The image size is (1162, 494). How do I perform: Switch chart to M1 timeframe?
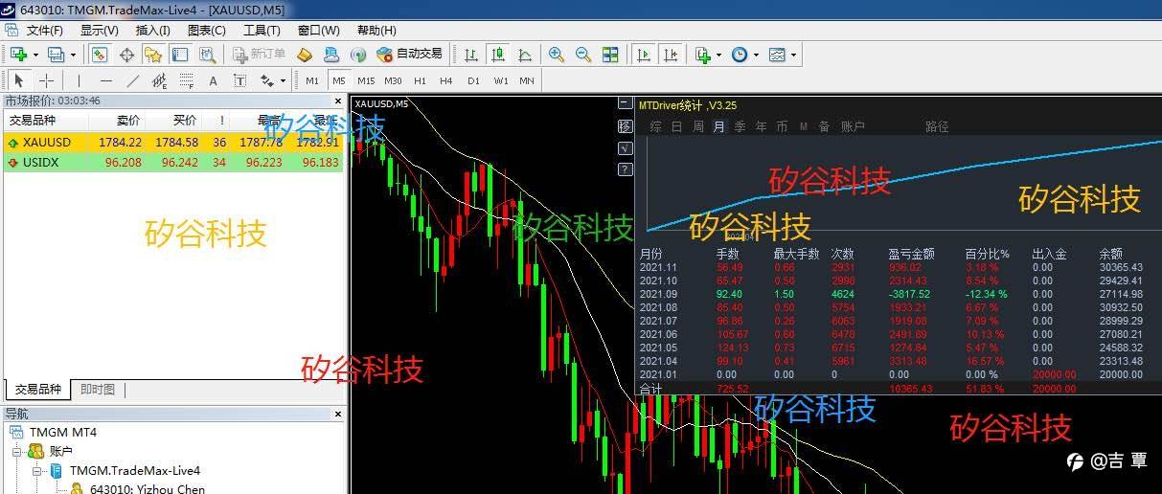tap(312, 80)
